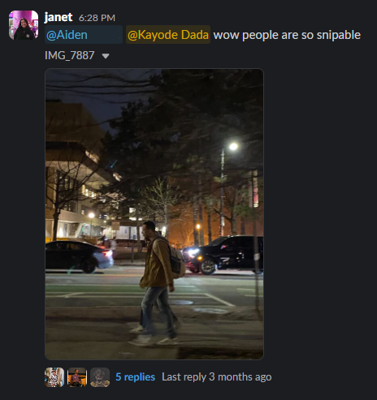The height and width of the screenshot is (400, 377).
Task: Click the walking man in the photo
Action: 157,282
